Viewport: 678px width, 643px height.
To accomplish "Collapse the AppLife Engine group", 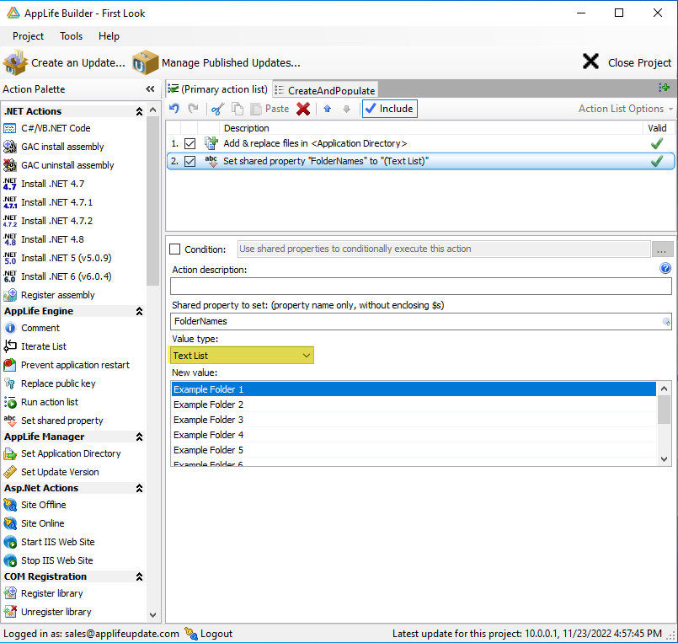I will tap(139, 311).
